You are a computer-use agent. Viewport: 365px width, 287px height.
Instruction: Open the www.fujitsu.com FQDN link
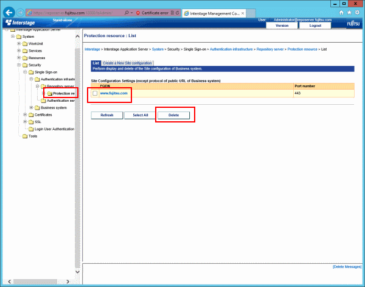[114, 93]
